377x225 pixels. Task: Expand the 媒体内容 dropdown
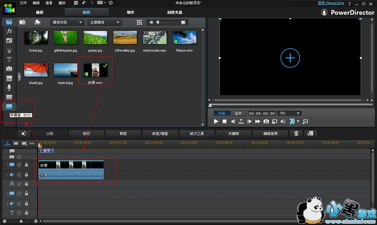click(67, 22)
